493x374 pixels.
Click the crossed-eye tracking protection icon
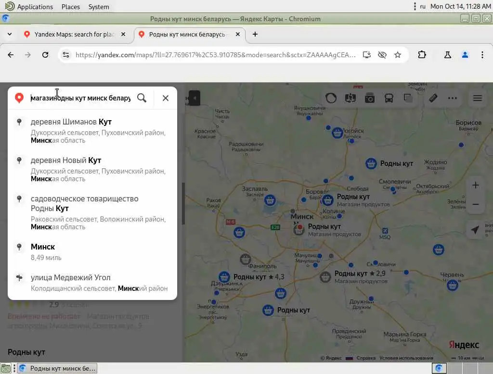click(382, 55)
